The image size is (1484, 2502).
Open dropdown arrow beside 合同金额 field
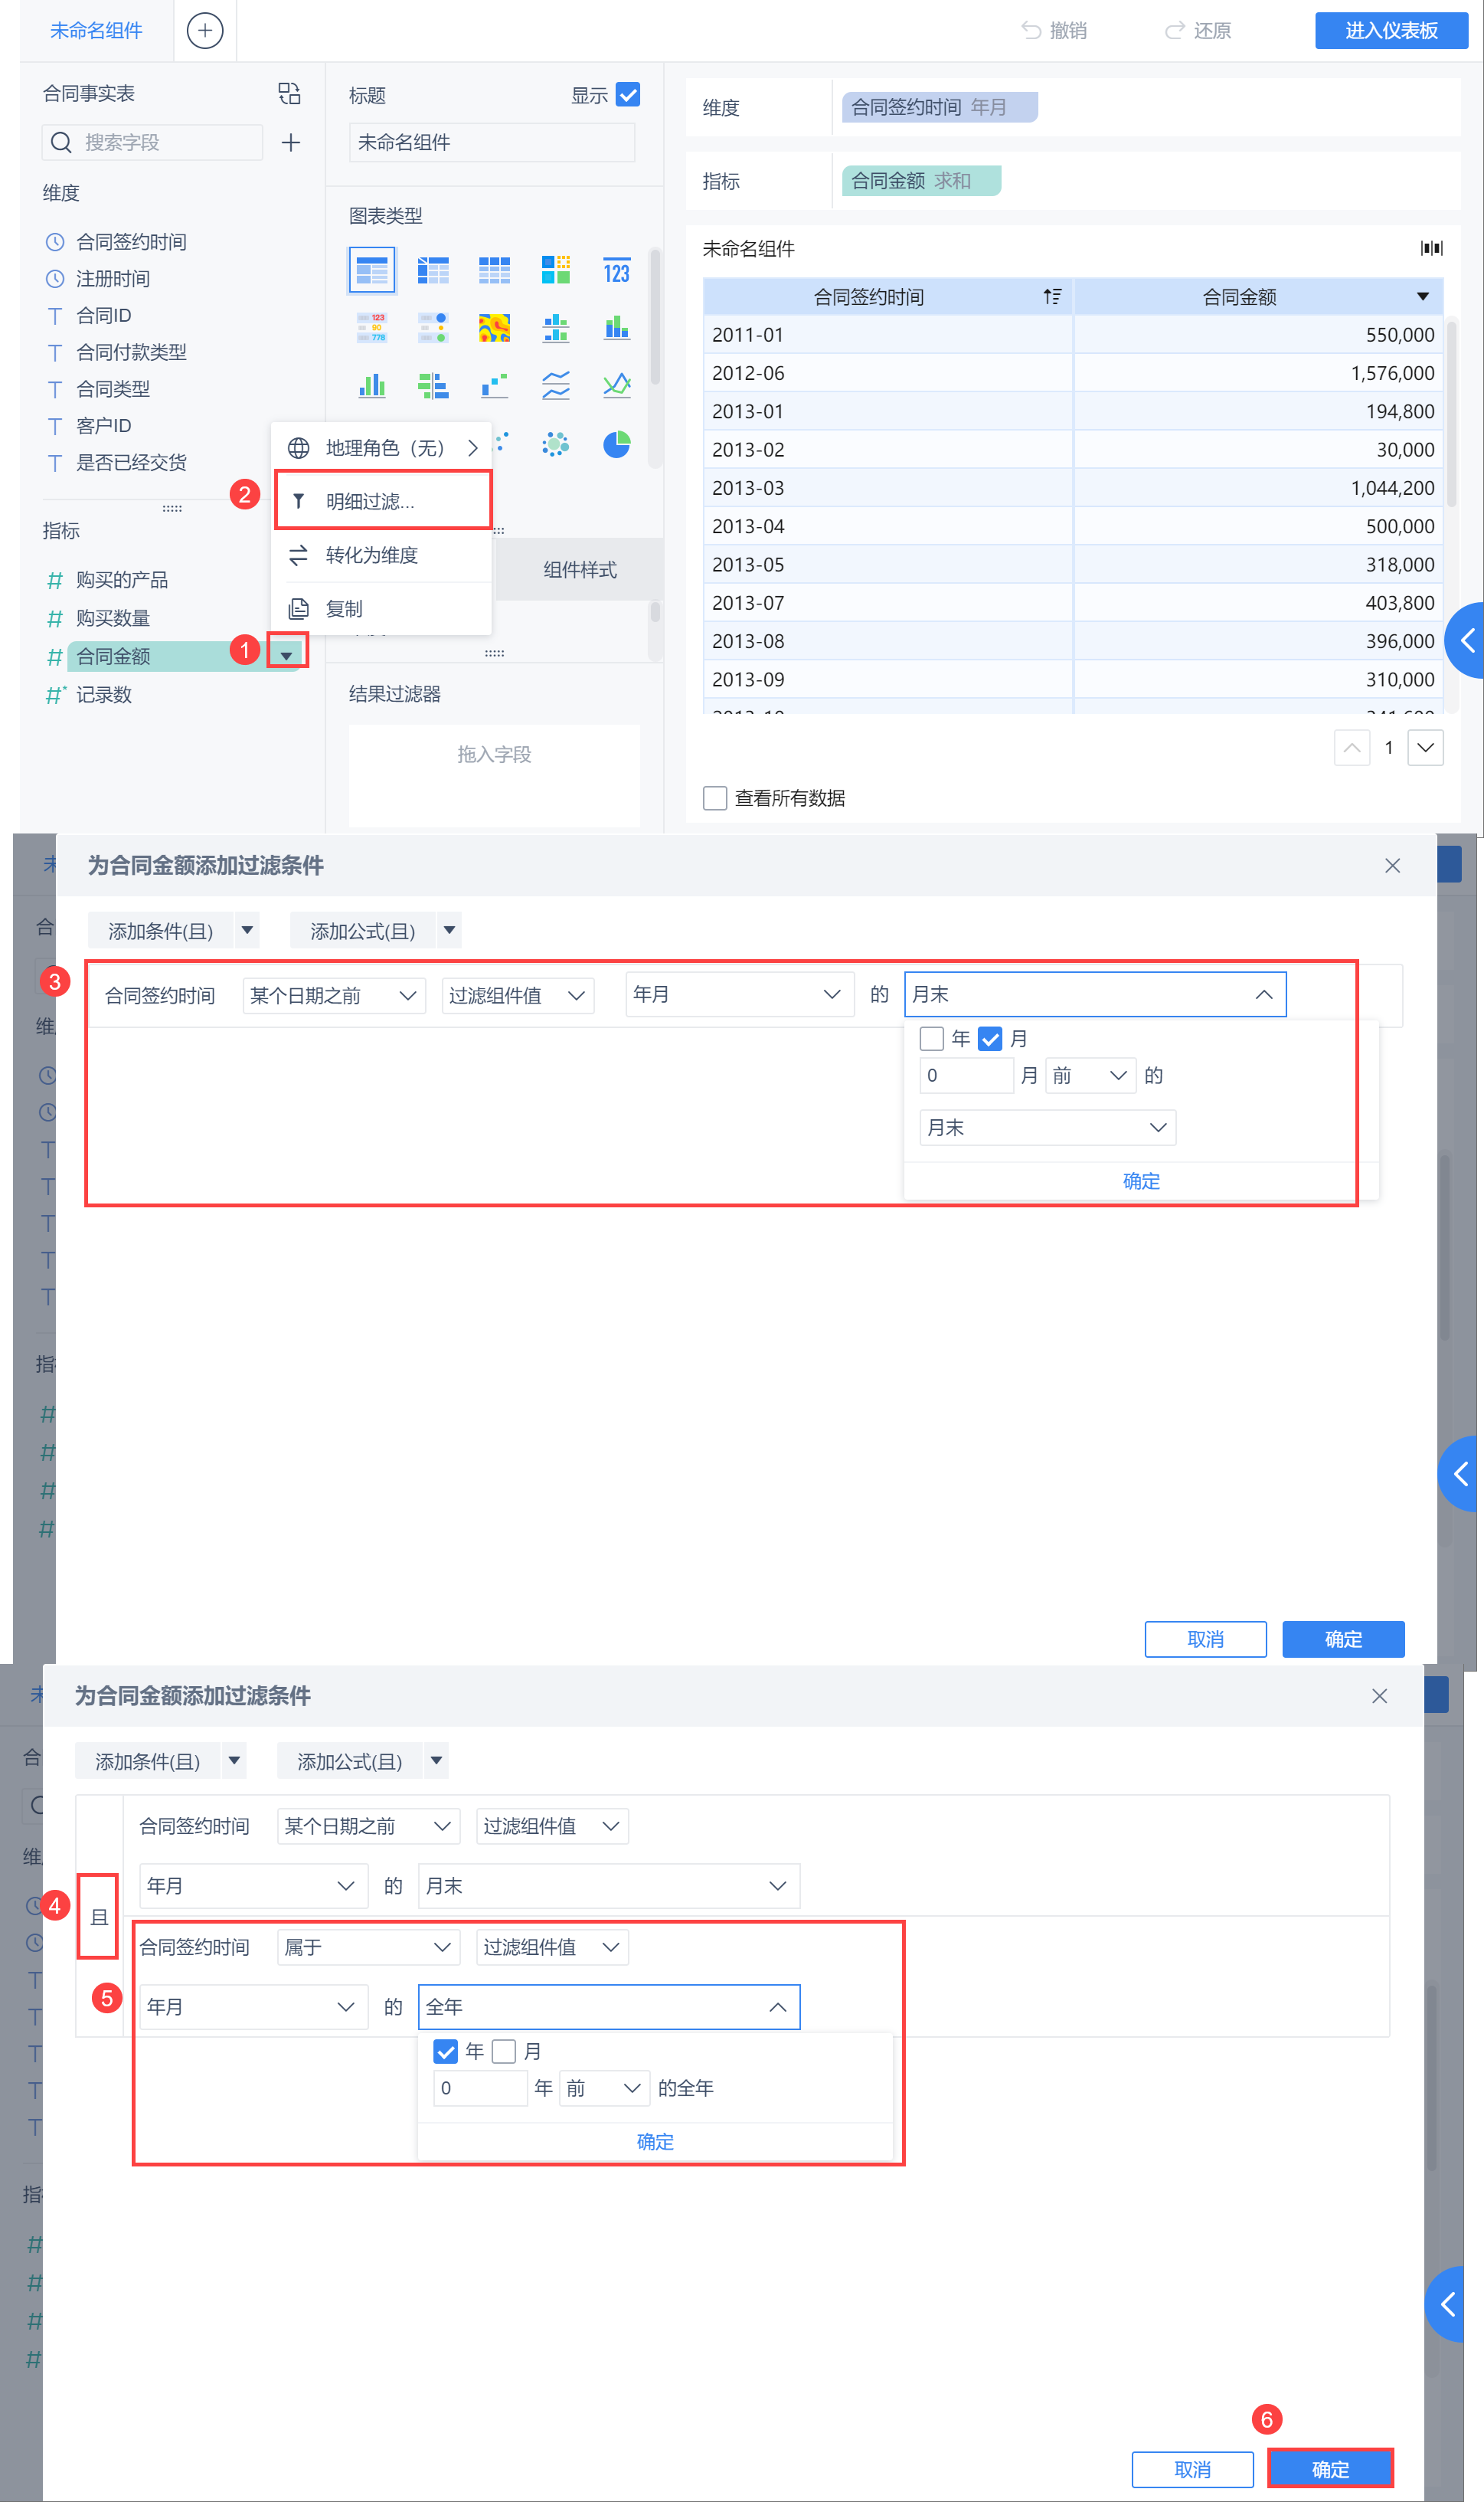[x=287, y=655]
